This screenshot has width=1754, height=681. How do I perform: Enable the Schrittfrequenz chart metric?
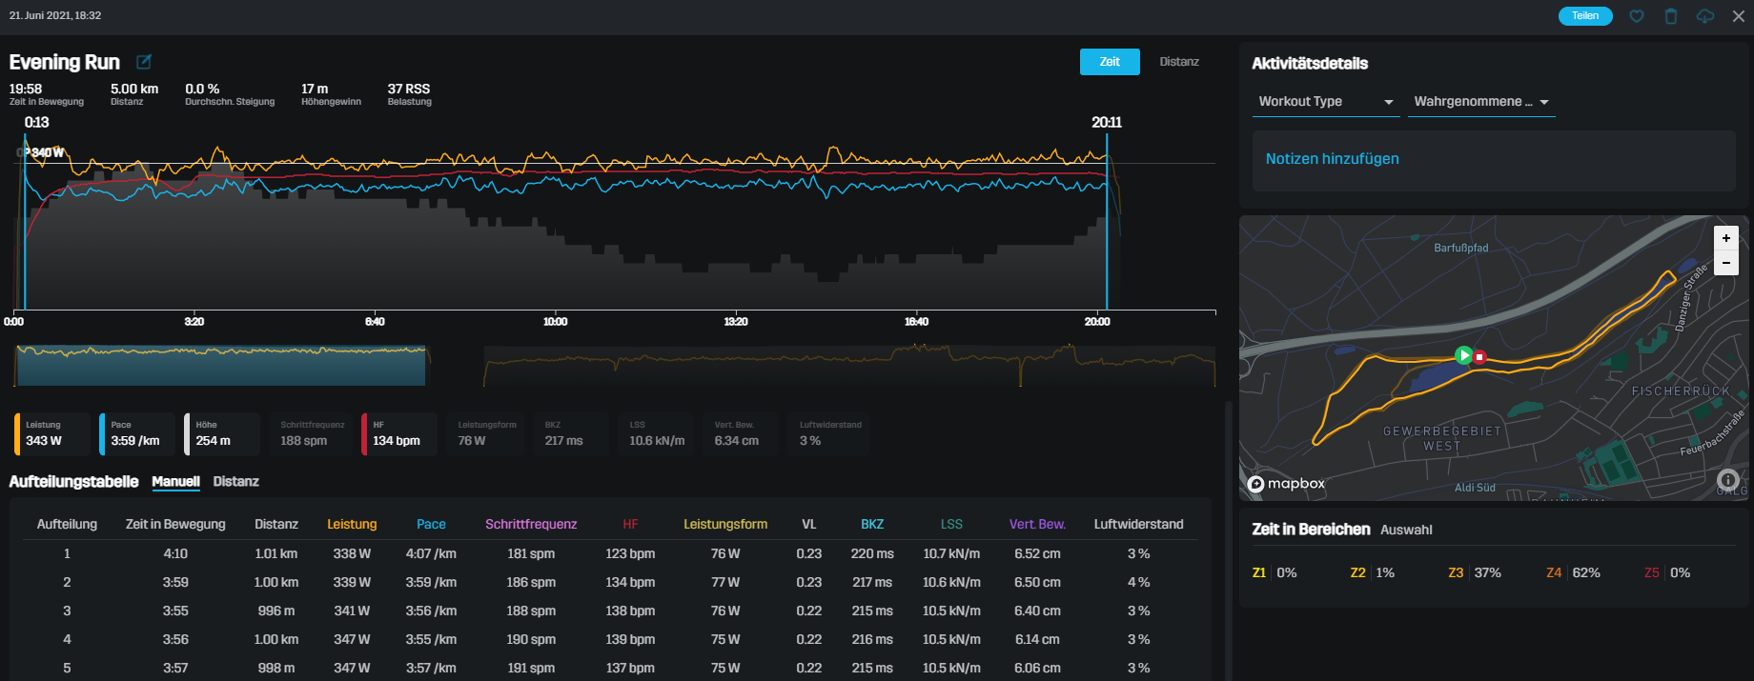click(312, 433)
